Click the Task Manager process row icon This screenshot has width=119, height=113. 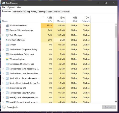(x=7, y=35)
